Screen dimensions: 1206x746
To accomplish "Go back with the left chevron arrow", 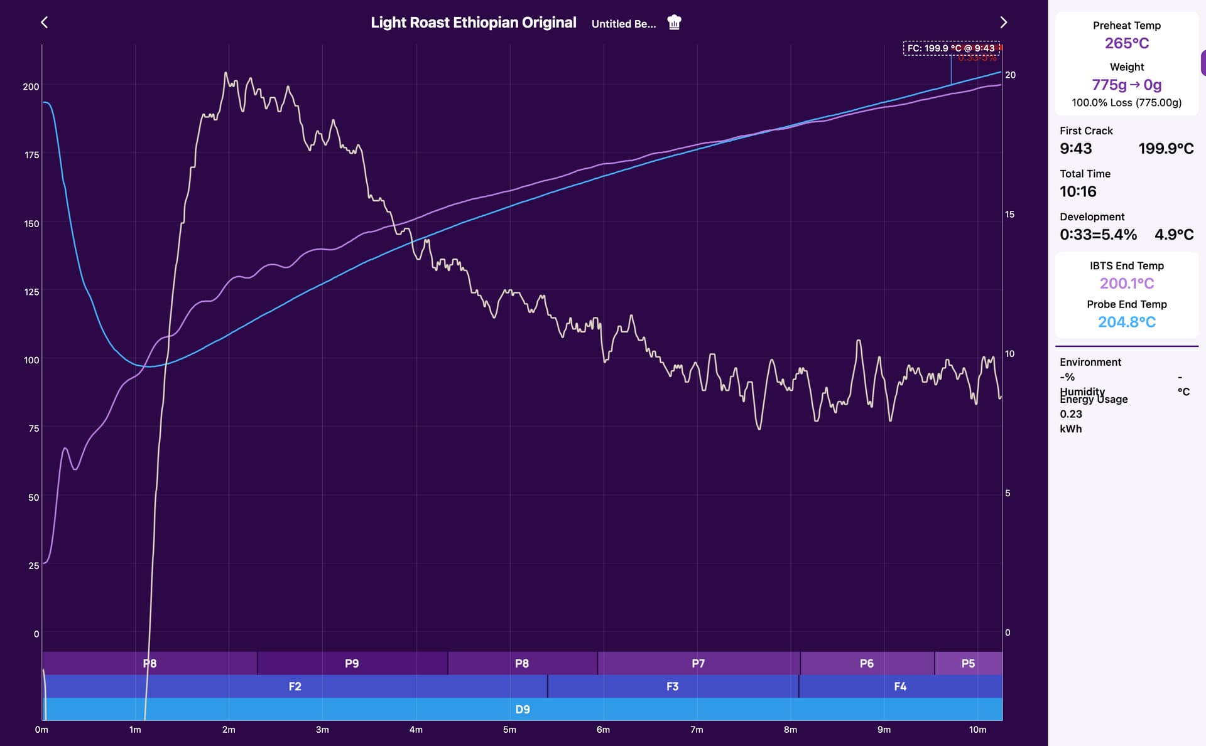I will [44, 23].
